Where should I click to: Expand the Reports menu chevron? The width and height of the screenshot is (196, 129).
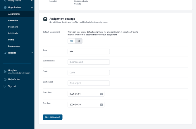coord(32,53)
